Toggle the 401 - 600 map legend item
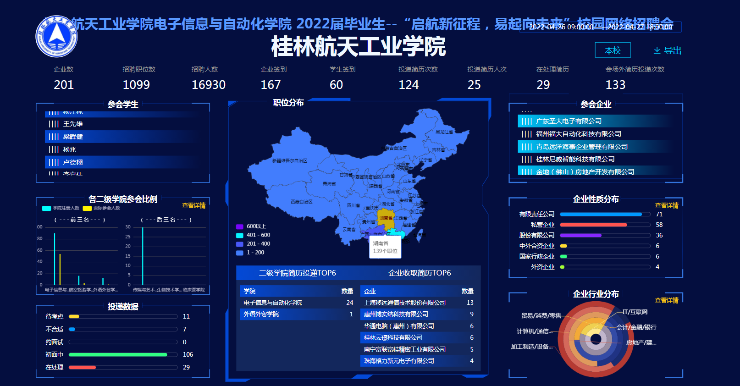 pos(239,235)
